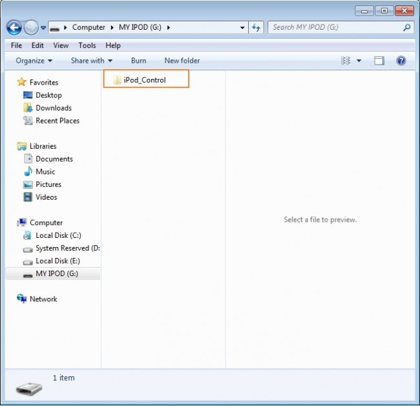Click the System Reserved drive icon
Screen dimensions: 420x406
tap(28, 250)
